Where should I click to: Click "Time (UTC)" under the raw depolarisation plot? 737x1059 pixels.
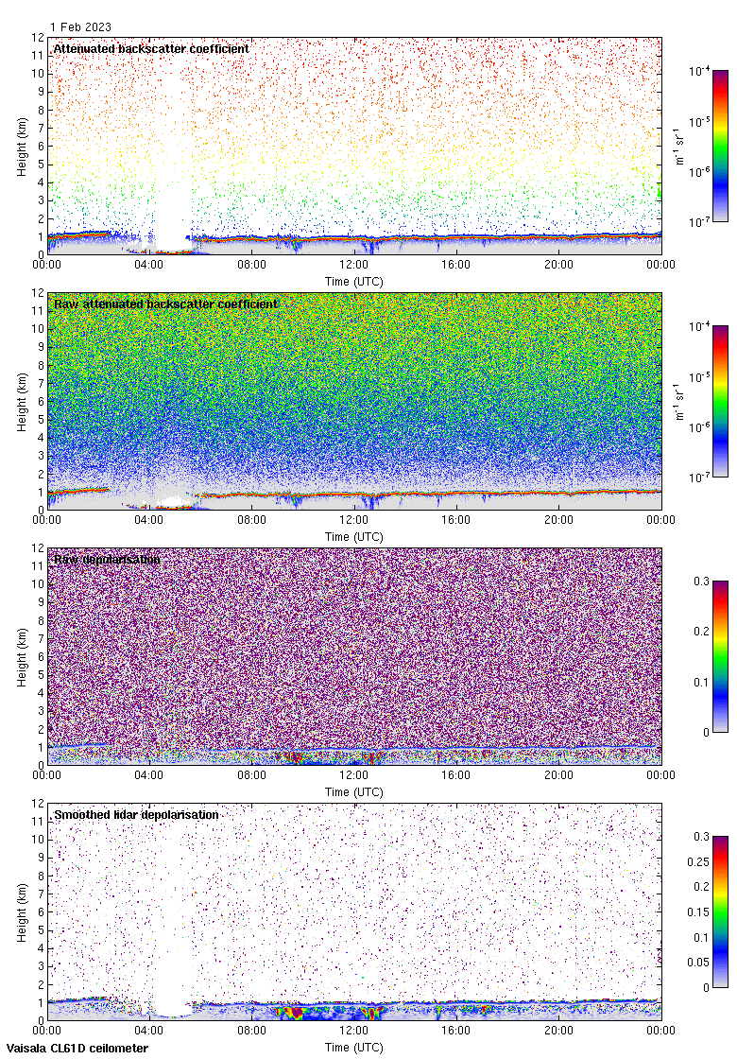tap(353, 792)
